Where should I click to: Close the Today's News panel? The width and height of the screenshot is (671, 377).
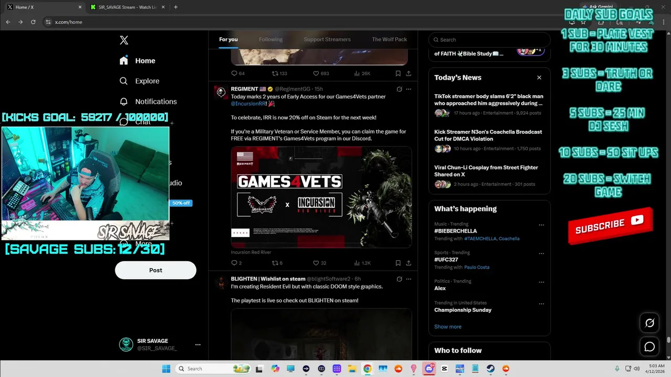pos(539,77)
